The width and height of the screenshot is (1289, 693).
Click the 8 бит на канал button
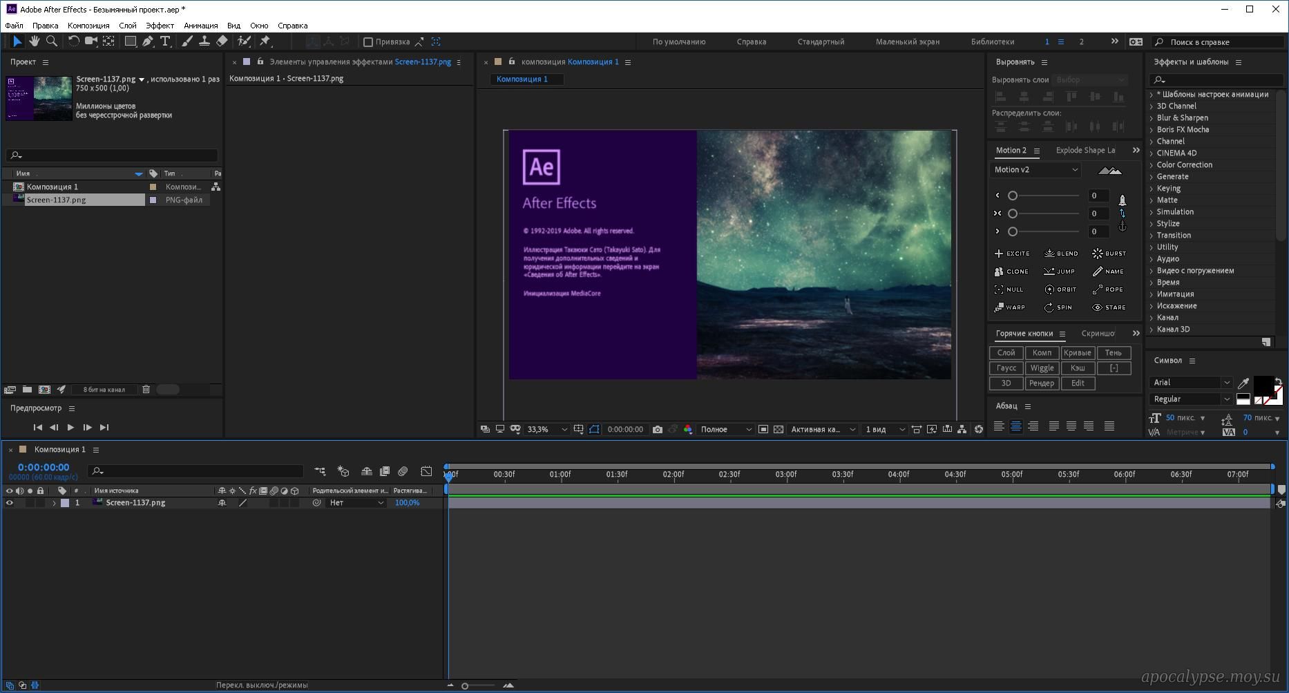click(104, 390)
